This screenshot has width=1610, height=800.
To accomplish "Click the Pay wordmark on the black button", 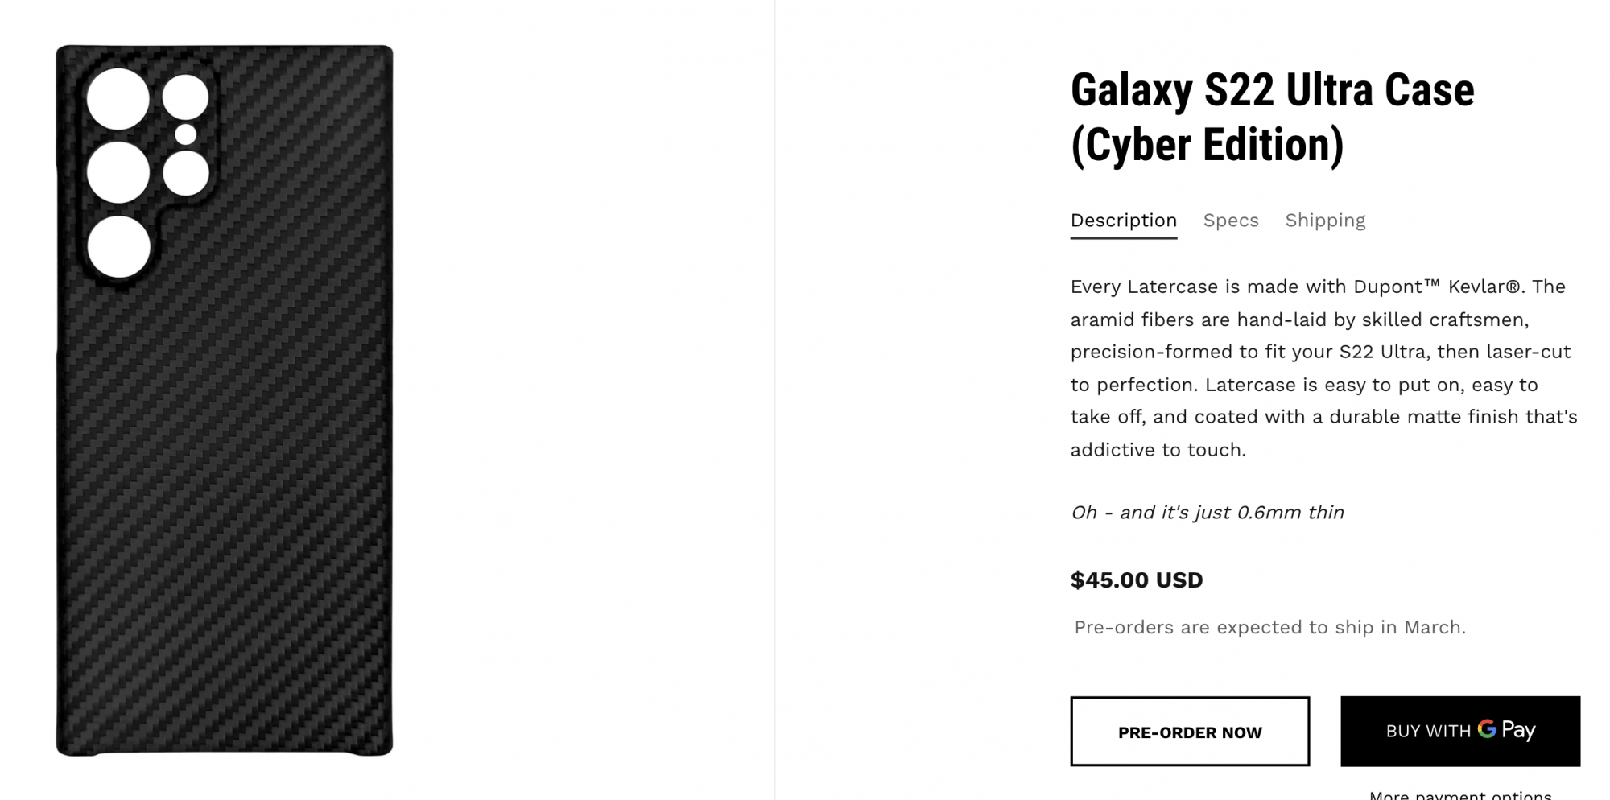I will pos(1518,730).
